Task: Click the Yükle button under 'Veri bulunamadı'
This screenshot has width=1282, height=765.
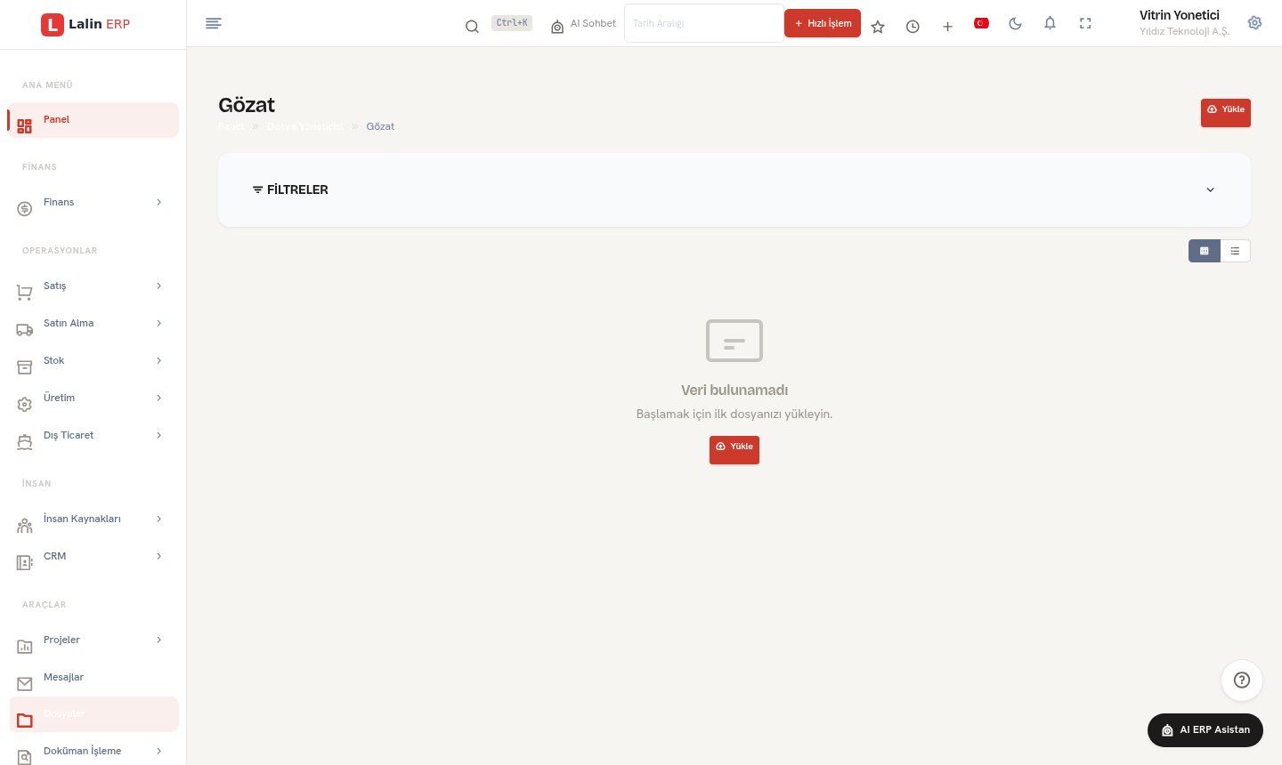Action: (x=734, y=450)
